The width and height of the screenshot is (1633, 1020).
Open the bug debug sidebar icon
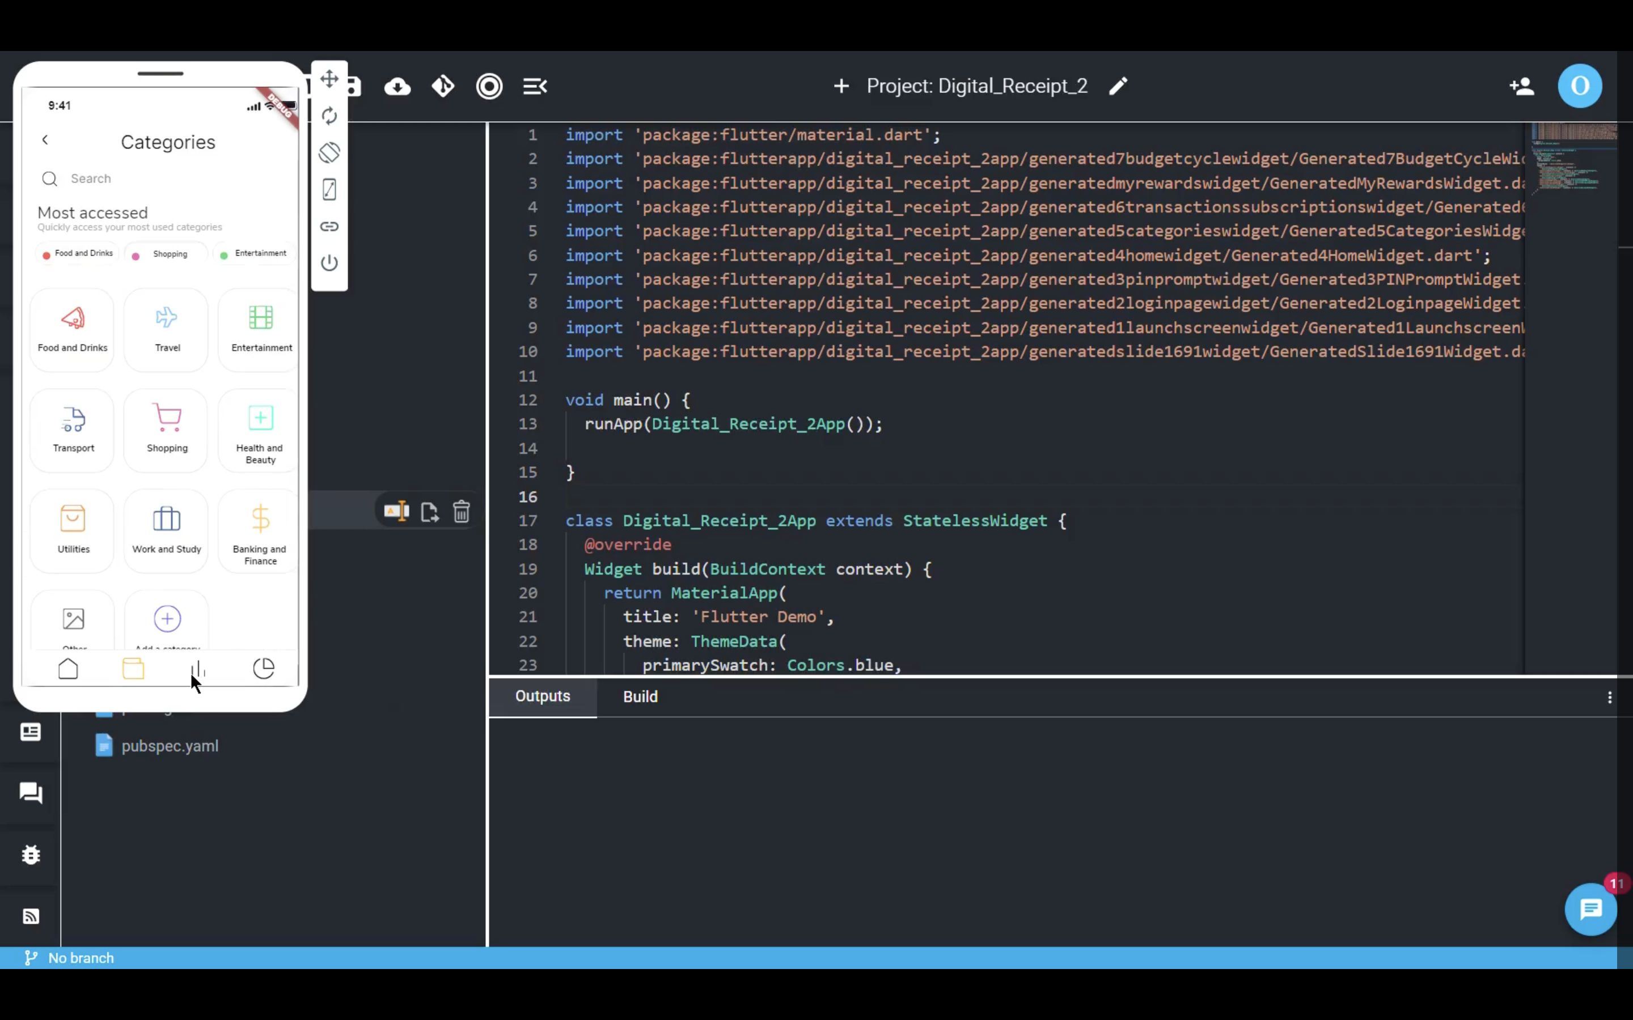(x=31, y=855)
